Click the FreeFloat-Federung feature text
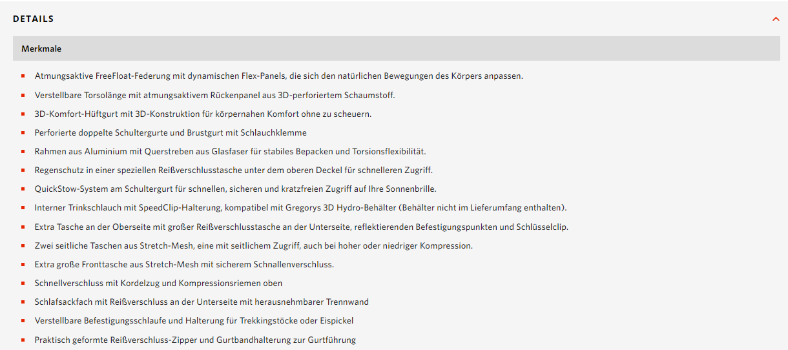 (x=278, y=76)
